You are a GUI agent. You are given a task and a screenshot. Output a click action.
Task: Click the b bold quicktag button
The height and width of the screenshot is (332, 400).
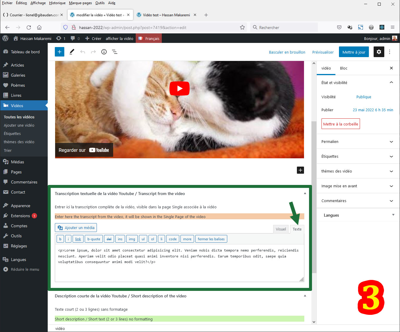coord(60,239)
